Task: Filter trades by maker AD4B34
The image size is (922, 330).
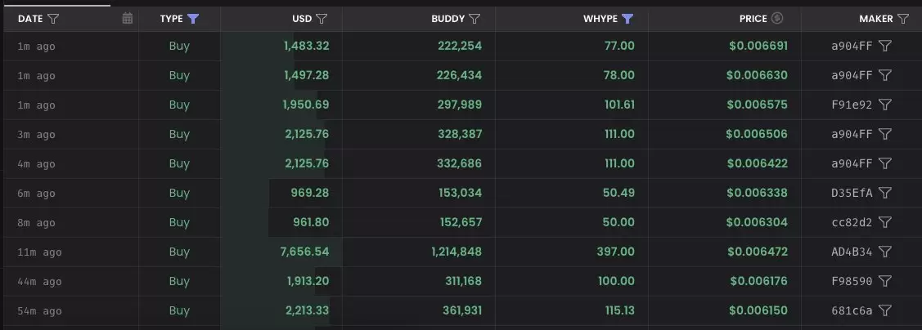Action: coord(885,252)
